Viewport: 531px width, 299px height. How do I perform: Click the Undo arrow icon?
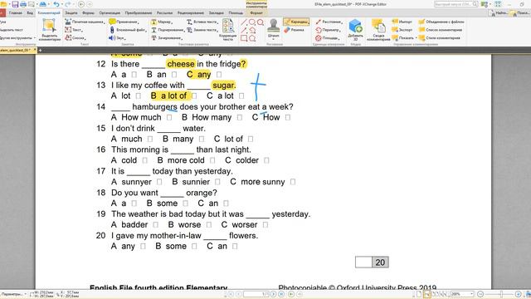tap(56, 4)
